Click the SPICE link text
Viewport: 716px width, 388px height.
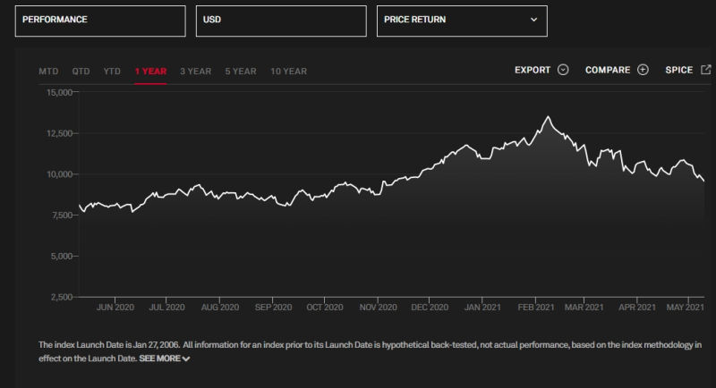click(679, 70)
